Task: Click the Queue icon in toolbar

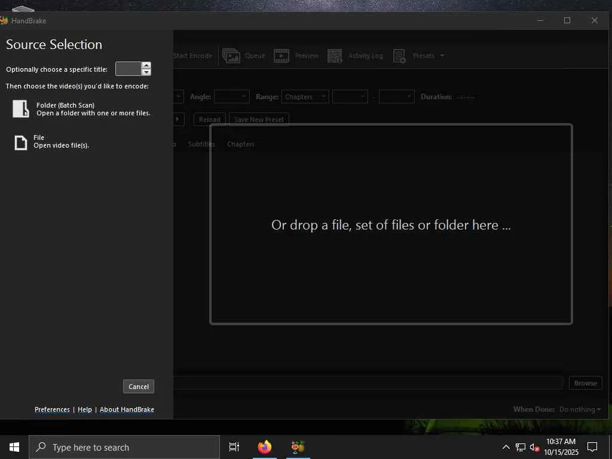Action: [231, 56]
